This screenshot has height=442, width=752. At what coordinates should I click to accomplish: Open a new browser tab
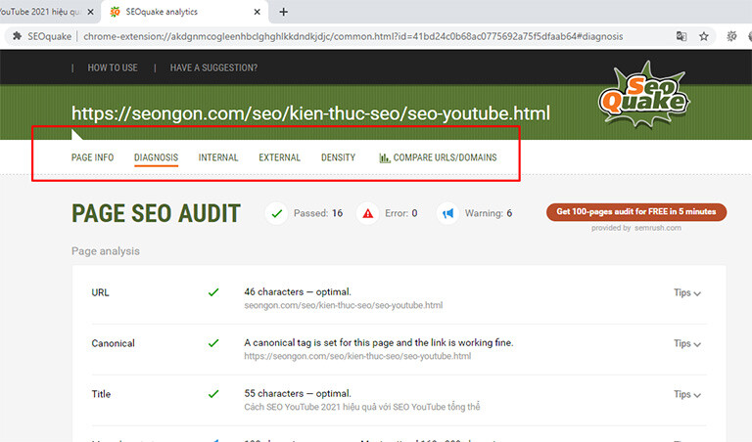pos(283,12)
